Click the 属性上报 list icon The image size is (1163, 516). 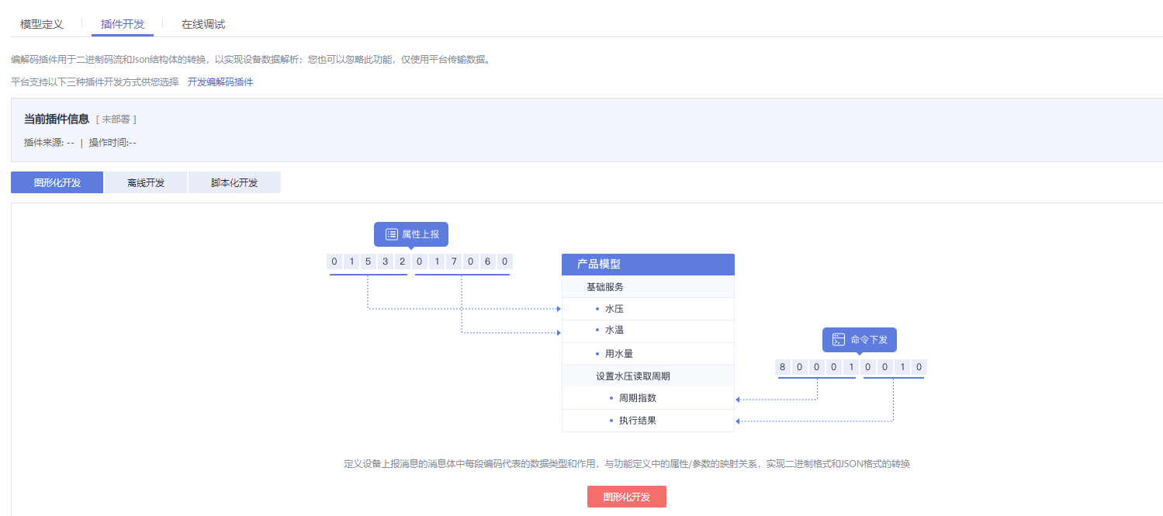pos(392,234)
